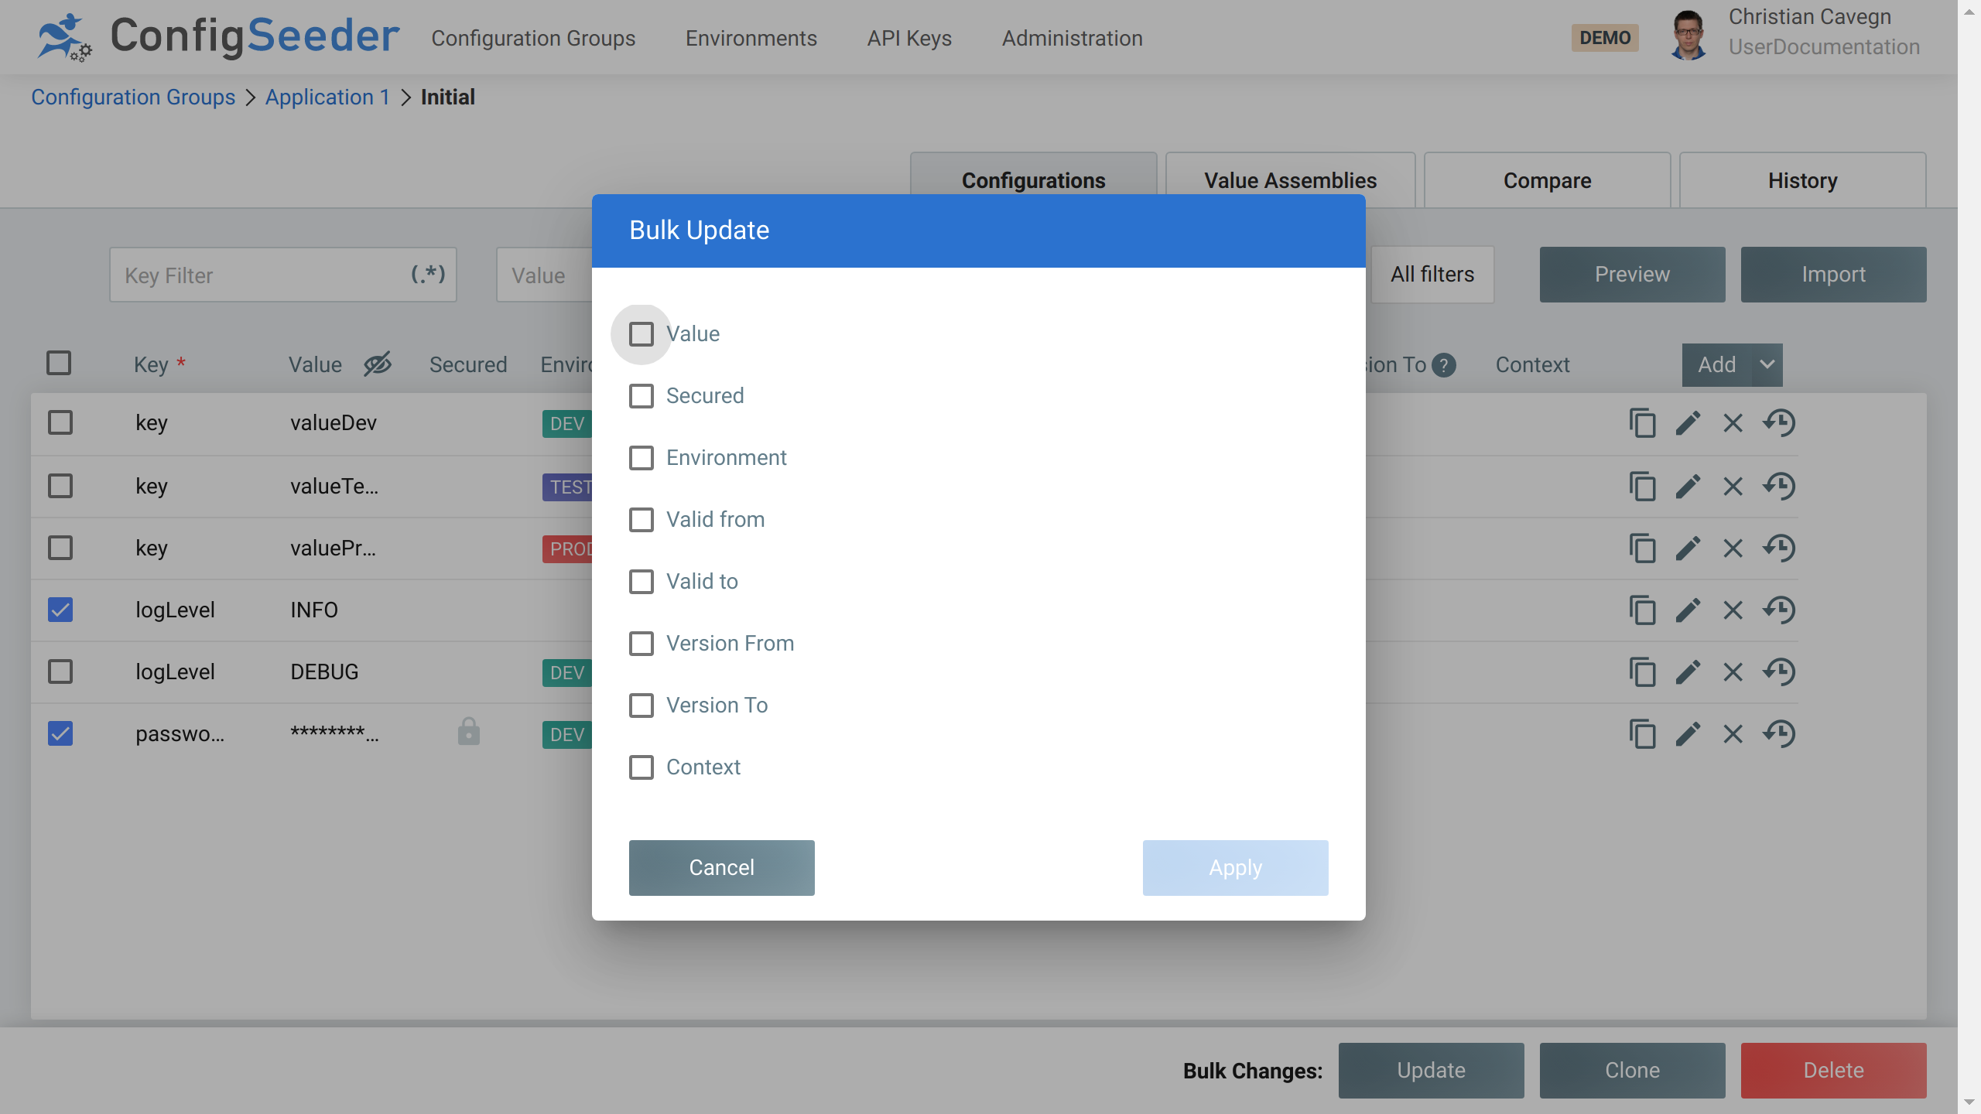Click the copy icon in valueDev row
The height and width of the screenshot is (1114, 1981).
(x=1642, y=423)
